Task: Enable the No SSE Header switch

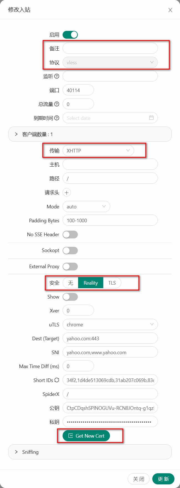Action: [70, 235]
